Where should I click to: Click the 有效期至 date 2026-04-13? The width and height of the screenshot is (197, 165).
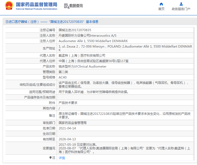67,139
